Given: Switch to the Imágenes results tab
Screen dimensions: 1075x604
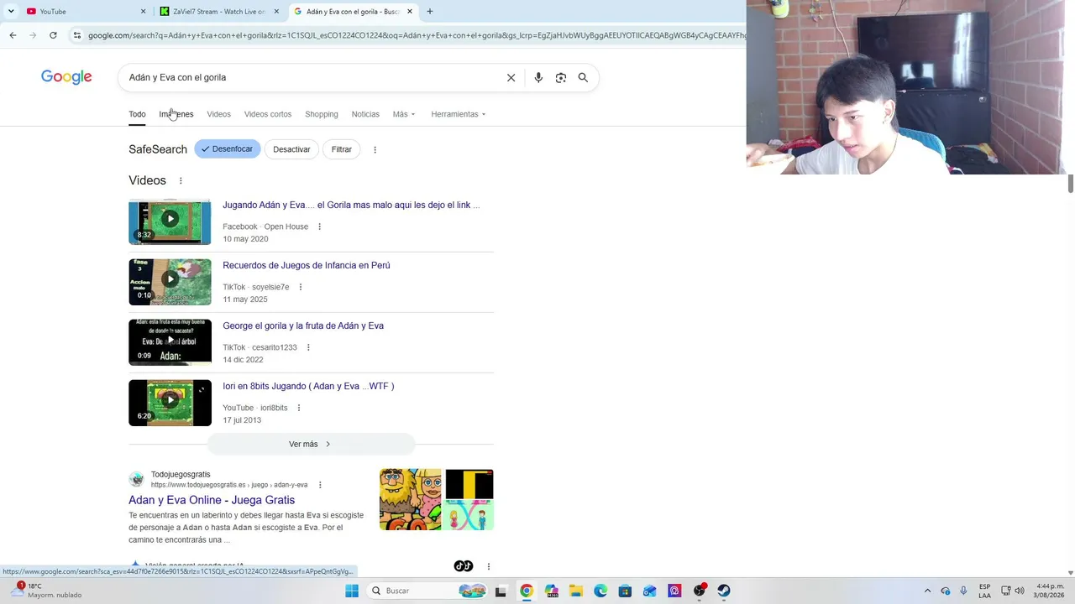Looking at the screenshot, I should [176, 114].
